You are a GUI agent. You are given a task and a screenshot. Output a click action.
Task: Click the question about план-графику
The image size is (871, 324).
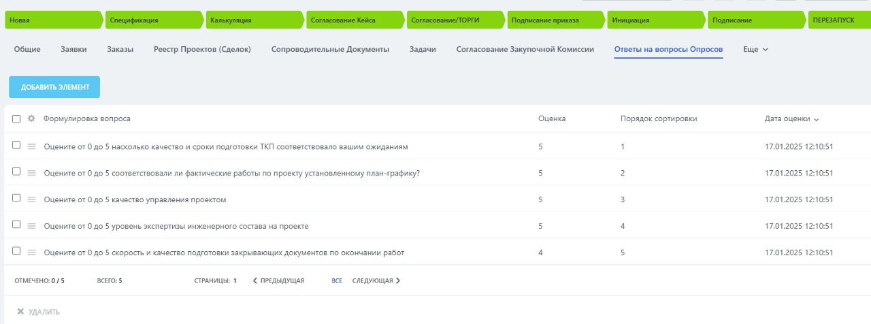(231, 173)
